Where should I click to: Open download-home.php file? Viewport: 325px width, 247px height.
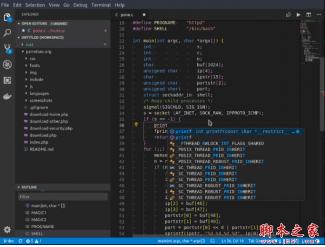(x=63, y=114)
